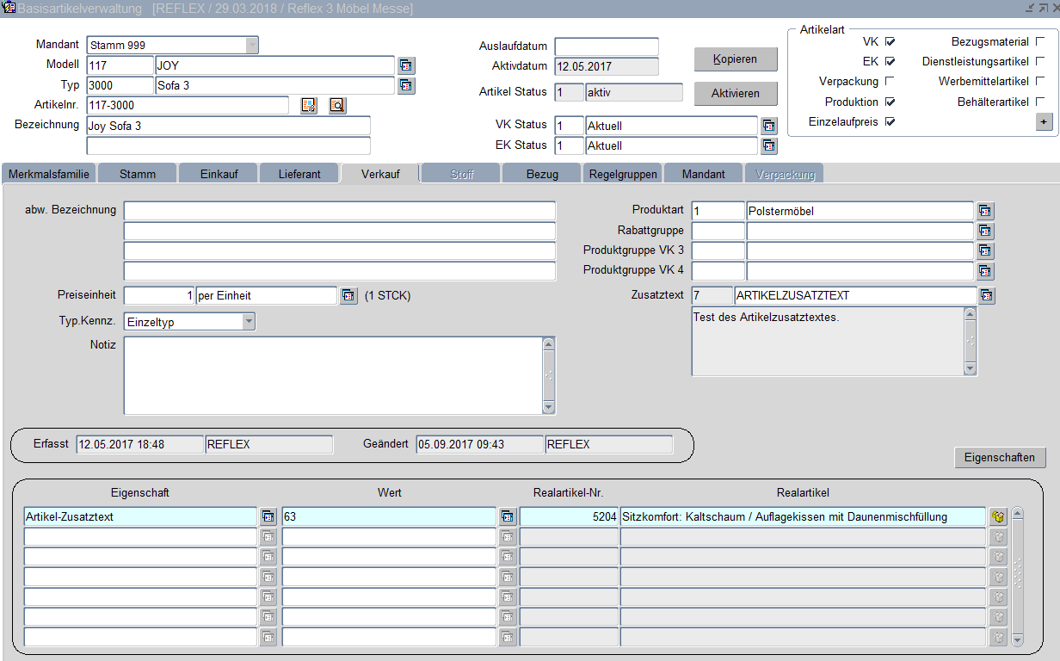Screen dimensions: 1060x661
Task: Enable the Bezugsmaterial checkbox
Action: pos(1039,41)
